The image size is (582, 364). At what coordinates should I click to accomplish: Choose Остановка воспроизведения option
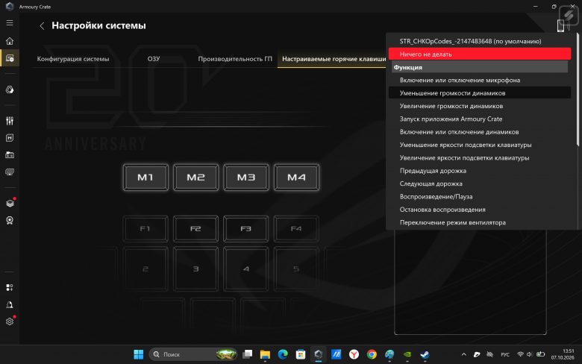coord(480,210)
